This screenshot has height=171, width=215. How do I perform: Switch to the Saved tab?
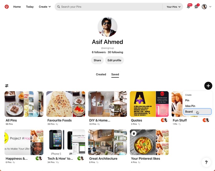click(115, 74)
